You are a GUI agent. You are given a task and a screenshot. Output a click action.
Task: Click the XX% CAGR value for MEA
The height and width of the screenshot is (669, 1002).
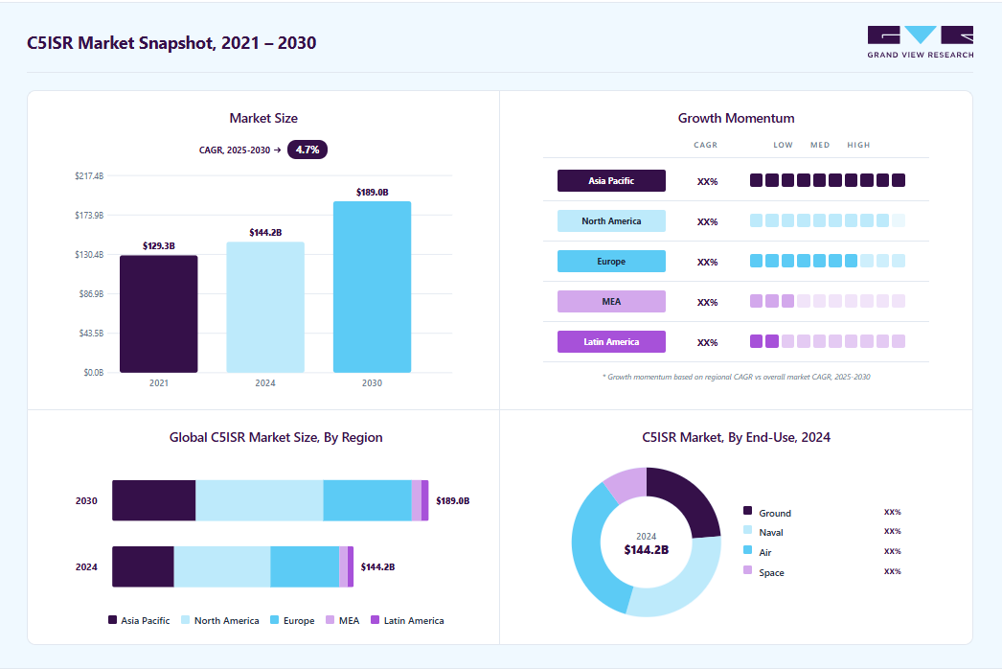(707, 303)
